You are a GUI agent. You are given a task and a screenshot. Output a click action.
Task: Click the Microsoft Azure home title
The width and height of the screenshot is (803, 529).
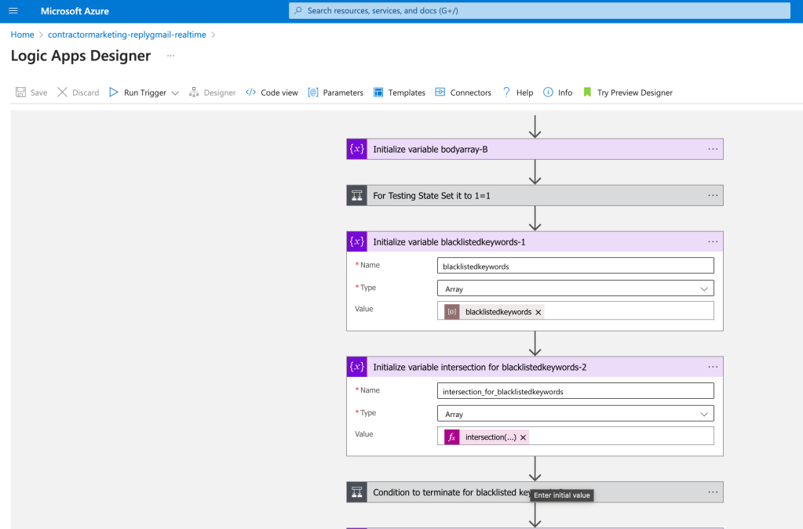pos(75,11)
